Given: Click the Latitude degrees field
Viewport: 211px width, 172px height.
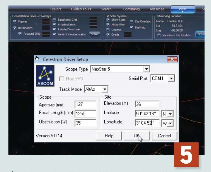Looking at the screenshot, I should [147, 114].
